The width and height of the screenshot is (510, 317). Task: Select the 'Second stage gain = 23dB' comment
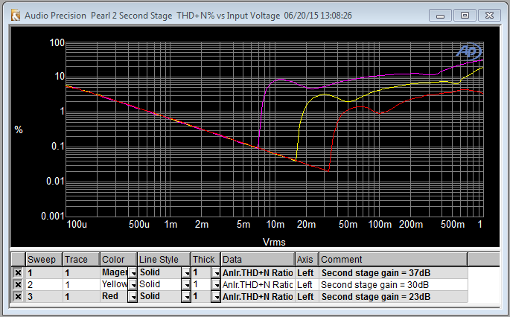tap(376, 296)
